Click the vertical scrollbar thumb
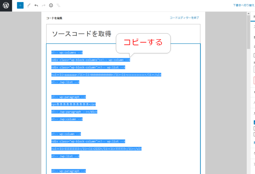This screenshot has height=174, width=255. tap(248, 32)
